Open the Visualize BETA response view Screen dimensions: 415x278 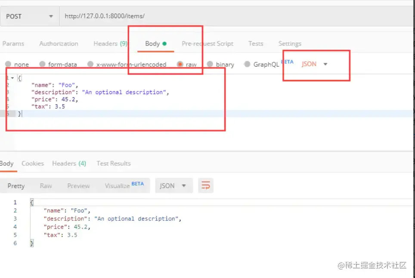(x=124, y=186)
